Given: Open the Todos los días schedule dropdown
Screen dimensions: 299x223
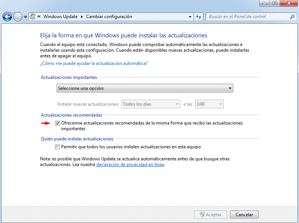Looking at the screenshot, I should tap(151, 104).
